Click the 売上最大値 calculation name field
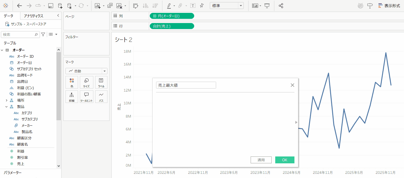Viewport: 404px width, 178px height. (186, 85)
